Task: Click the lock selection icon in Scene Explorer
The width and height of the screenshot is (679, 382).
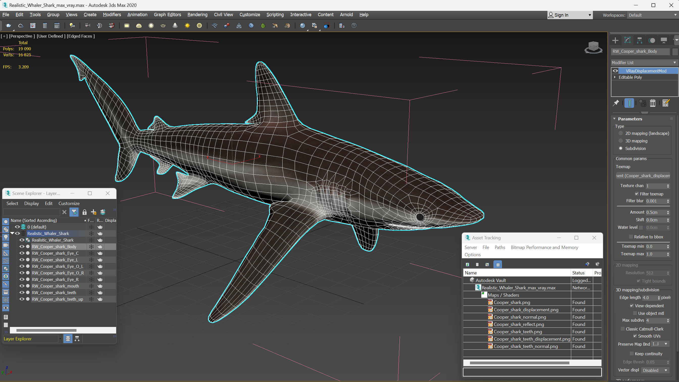Action: coord(84,212)
